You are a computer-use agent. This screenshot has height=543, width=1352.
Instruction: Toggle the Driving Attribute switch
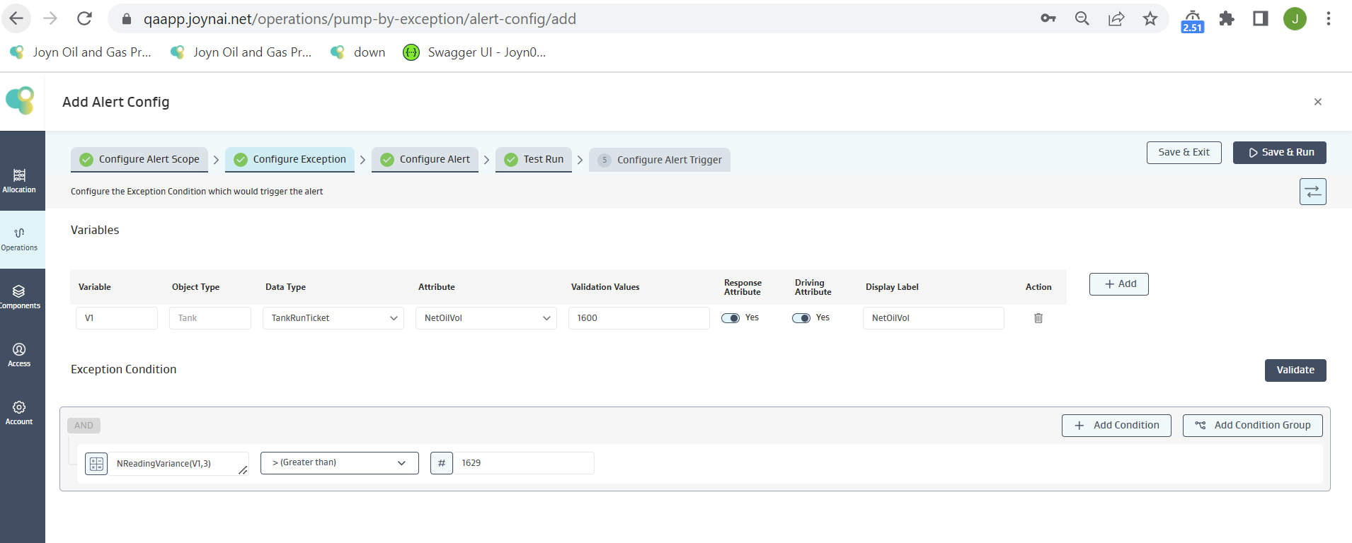point(801,318)
